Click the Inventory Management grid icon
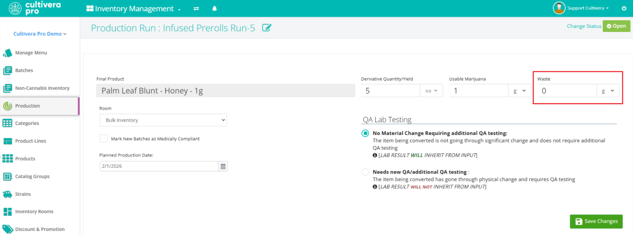 click(90, 8)
